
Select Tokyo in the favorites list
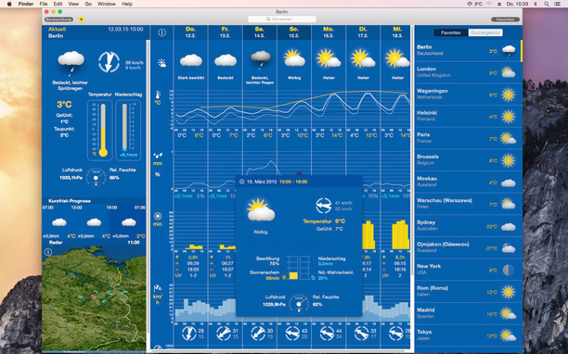point(468,335)
